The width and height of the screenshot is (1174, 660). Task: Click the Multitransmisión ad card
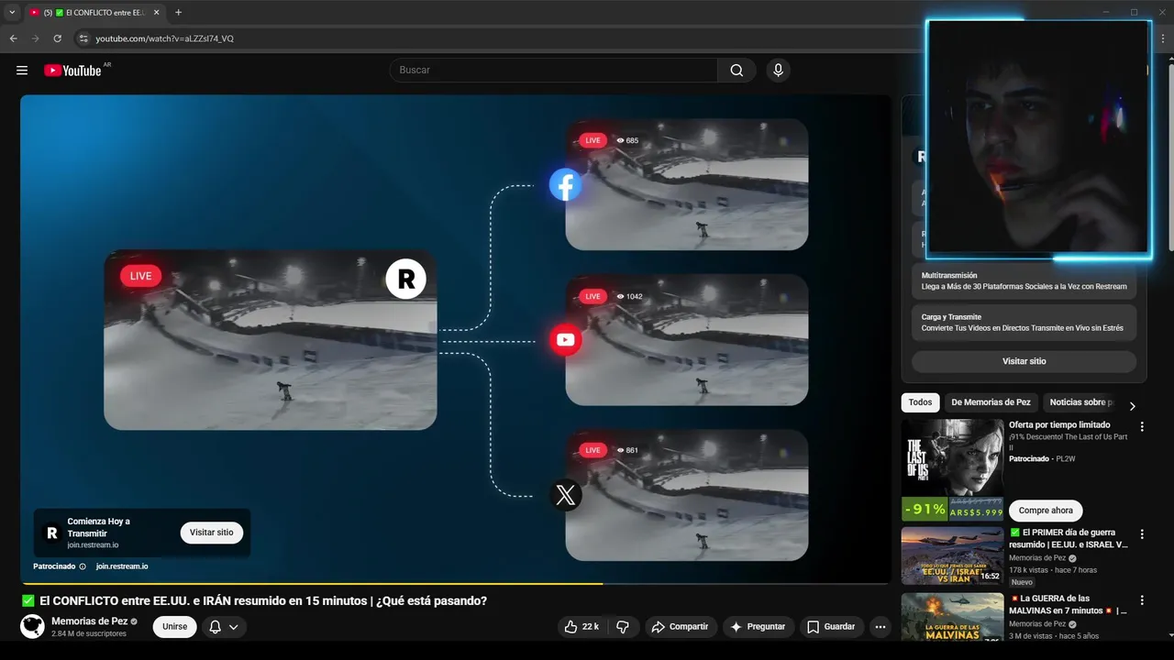(1024, 281)
